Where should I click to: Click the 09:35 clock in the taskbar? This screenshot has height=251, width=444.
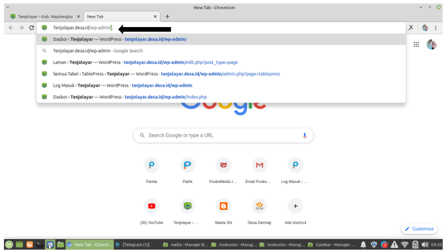click(x=436, y=244)
